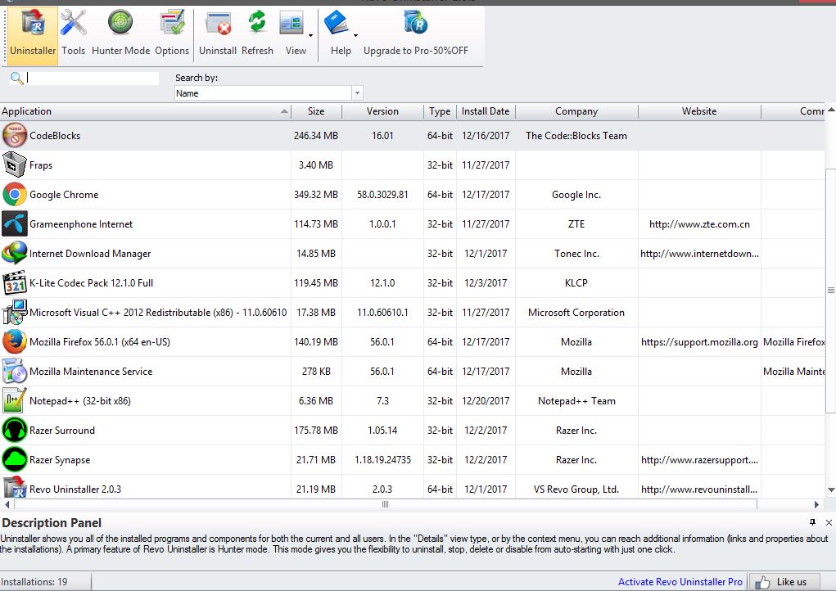This screenshot has height=591, width=836.
Task: Select the K-Lite Codec Pack icon
Action: [15, 283]
